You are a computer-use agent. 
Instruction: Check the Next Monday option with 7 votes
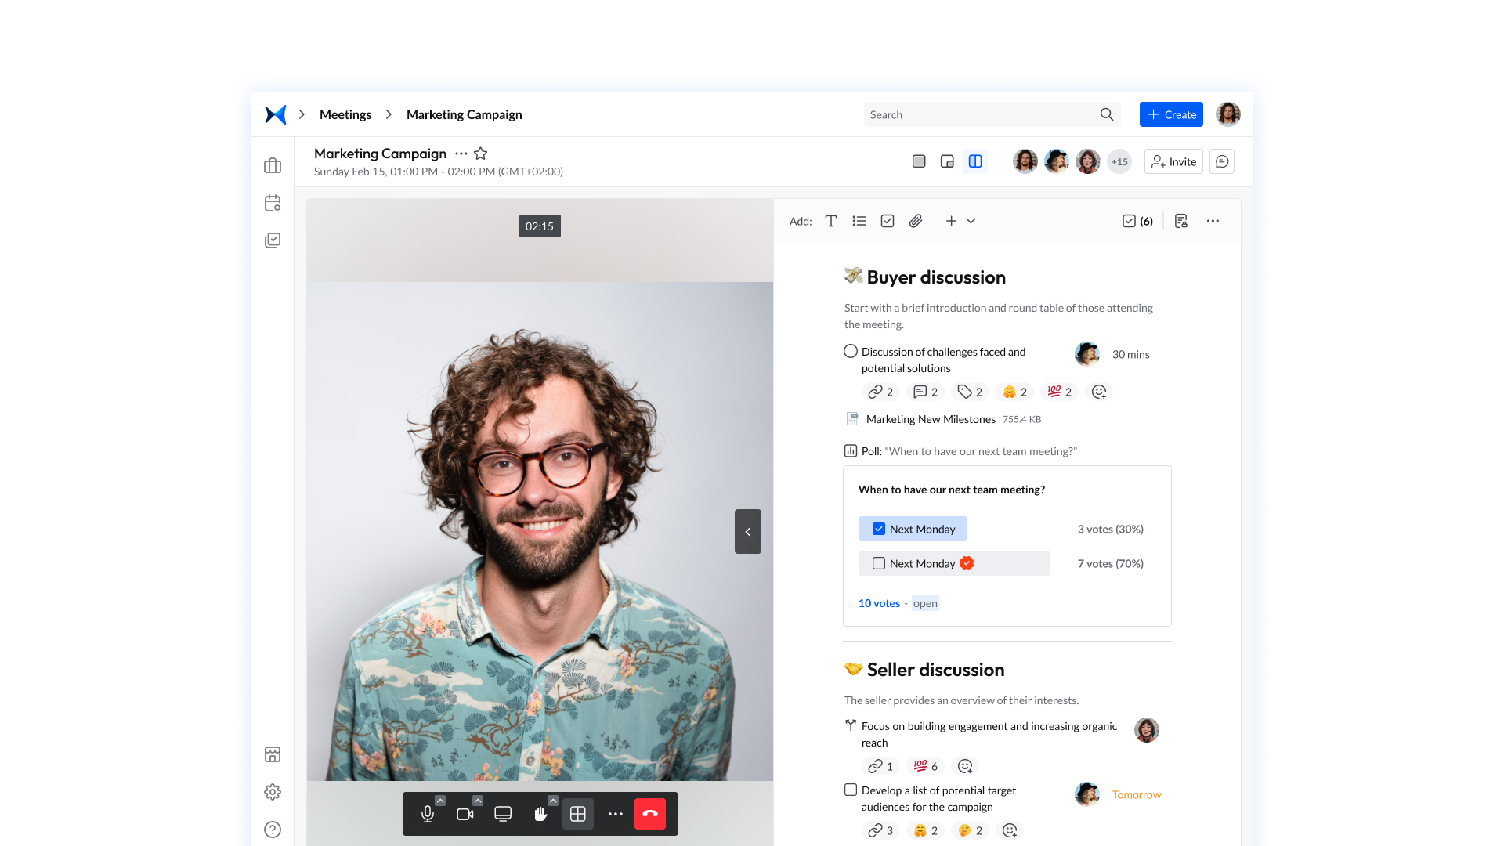(879, 563)
